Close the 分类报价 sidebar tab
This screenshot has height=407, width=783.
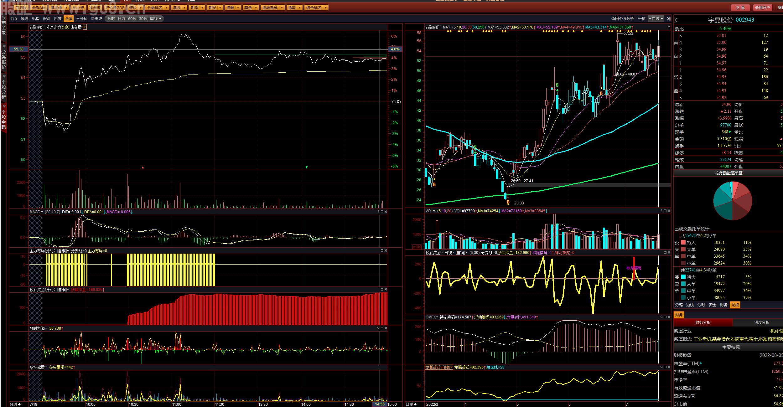click(x=4, y=46)
